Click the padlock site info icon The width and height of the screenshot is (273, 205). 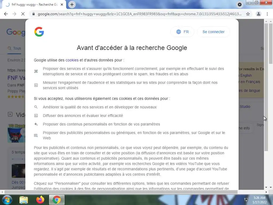[x=34, y=14]
